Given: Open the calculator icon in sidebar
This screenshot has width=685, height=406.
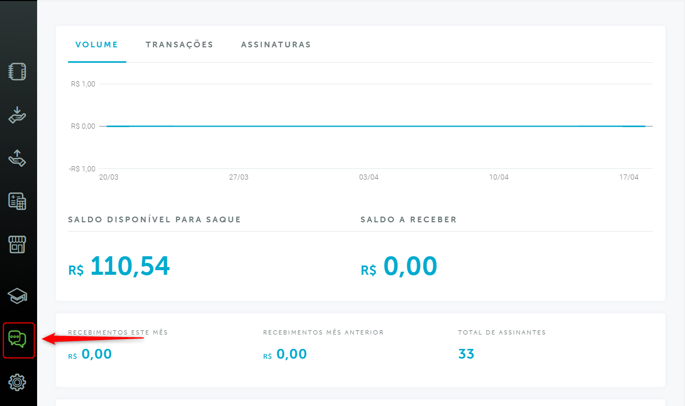Looking at the screenshot, I should tap(18, 201).
